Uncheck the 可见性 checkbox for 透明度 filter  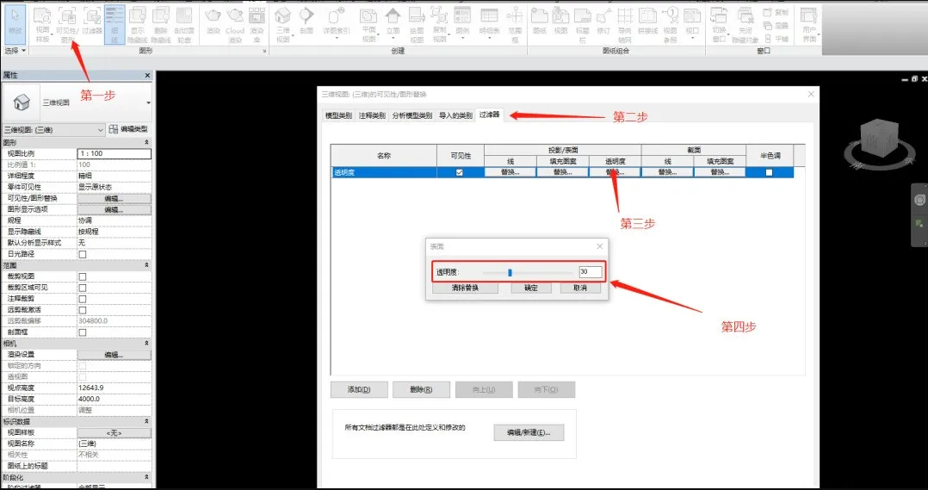(x=460, y=172)
